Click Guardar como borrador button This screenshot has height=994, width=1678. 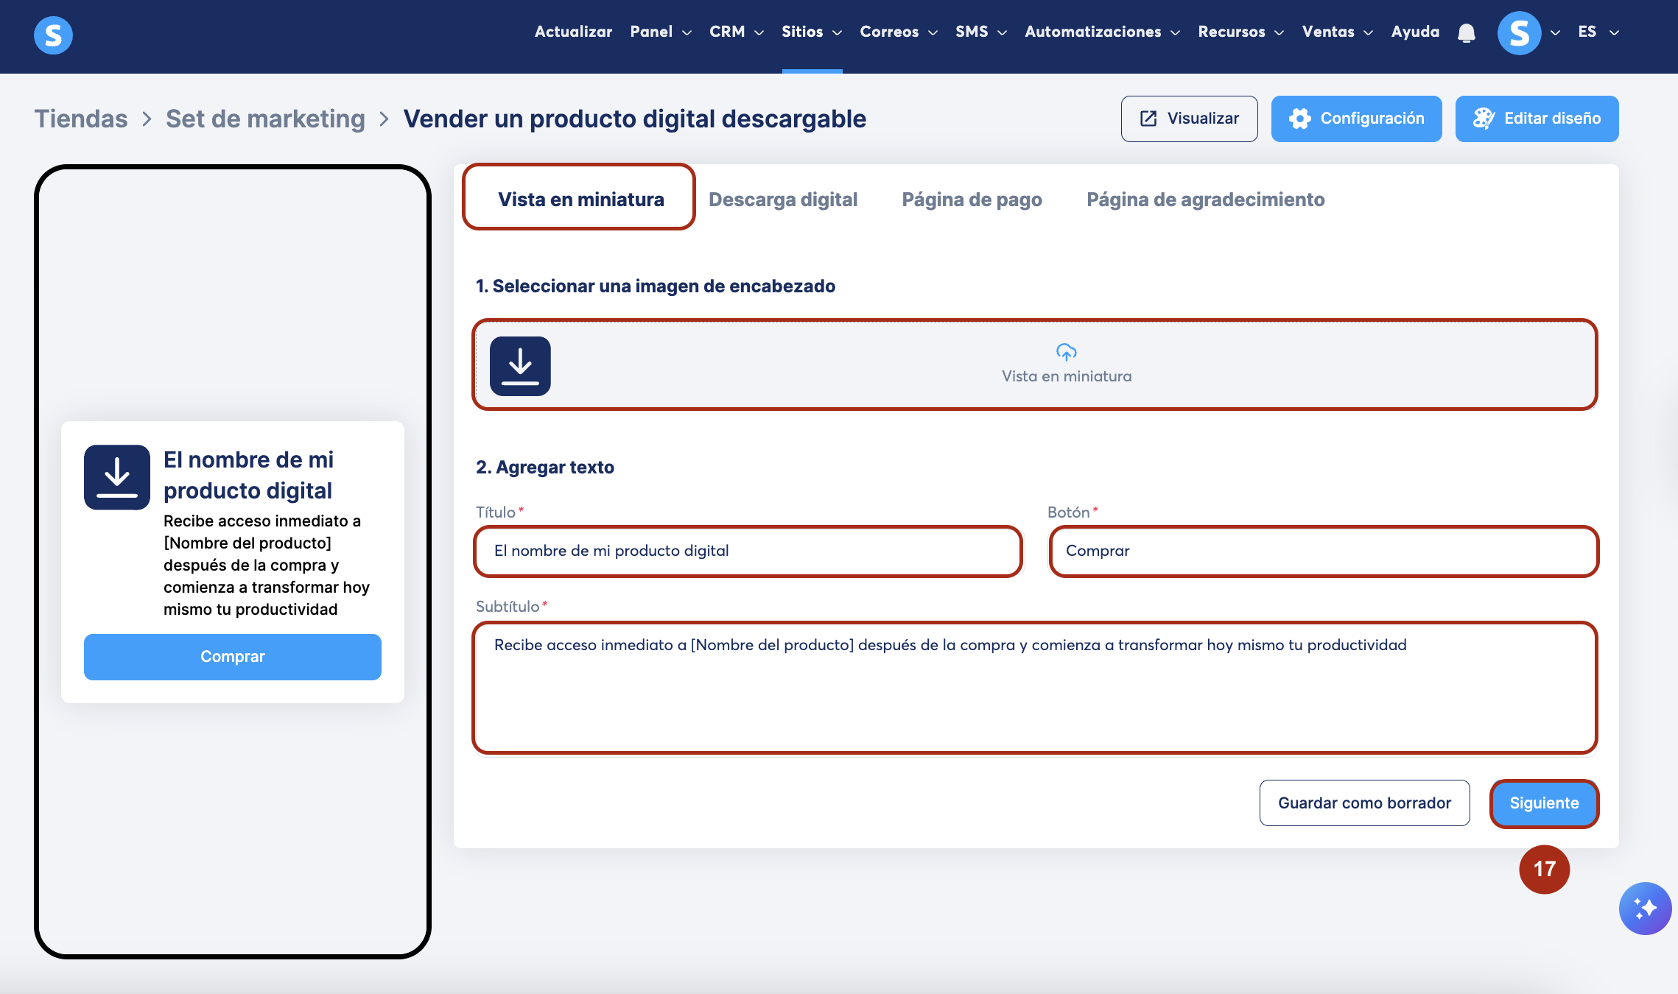1364,803
